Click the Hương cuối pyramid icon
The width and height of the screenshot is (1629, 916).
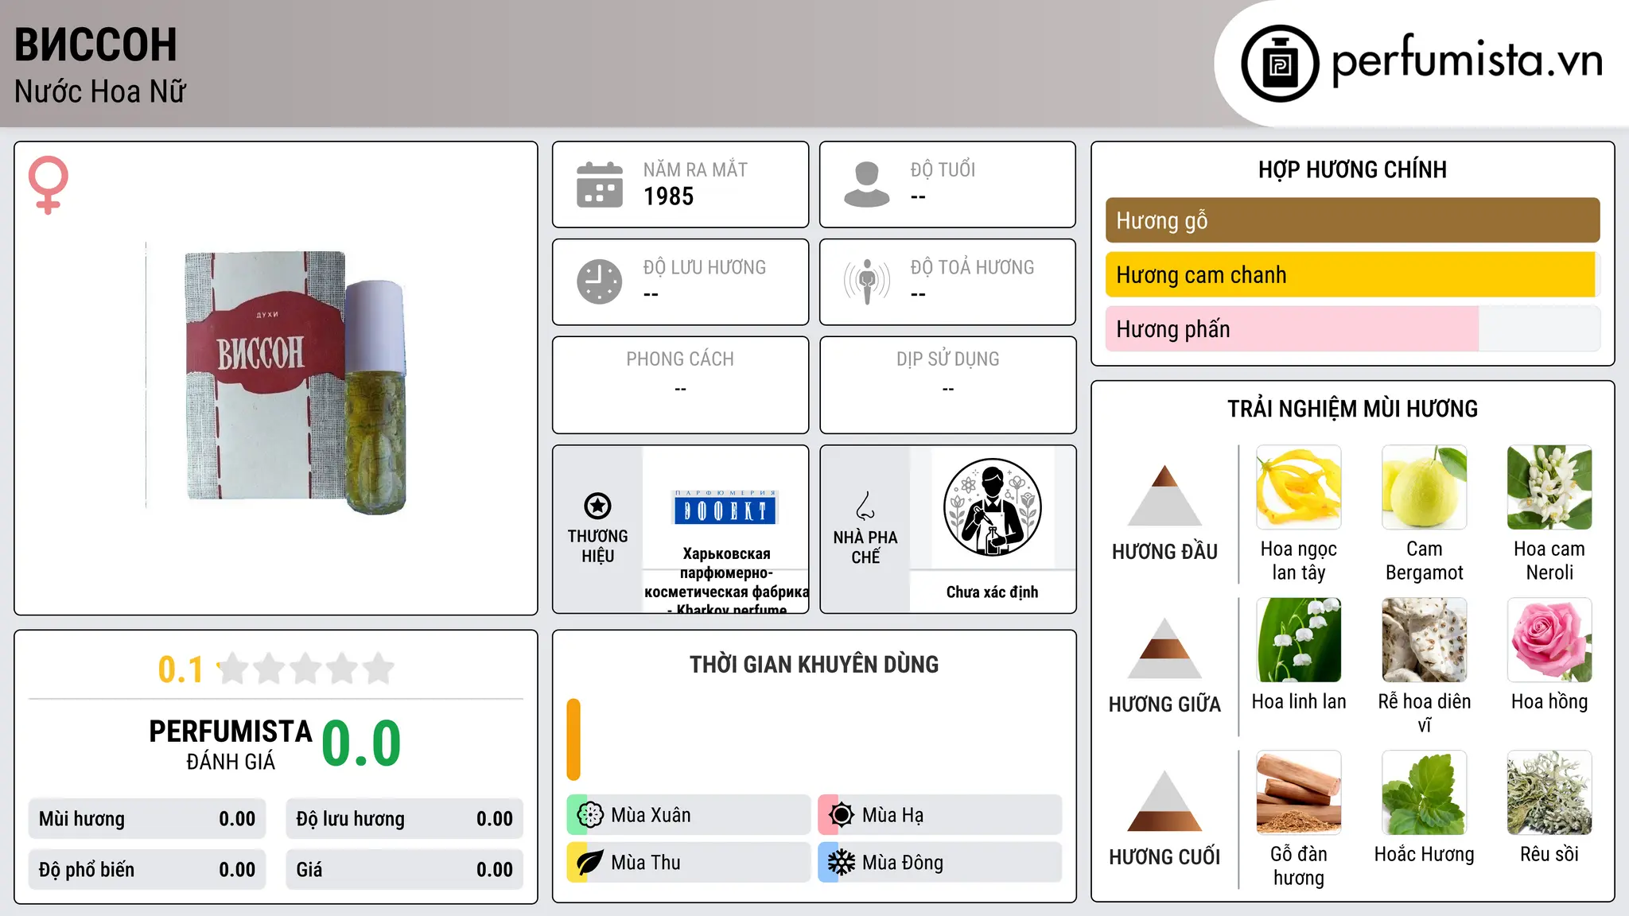tap(1164, 801)
